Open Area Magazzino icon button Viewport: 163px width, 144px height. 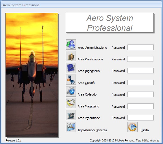(71, 103)
